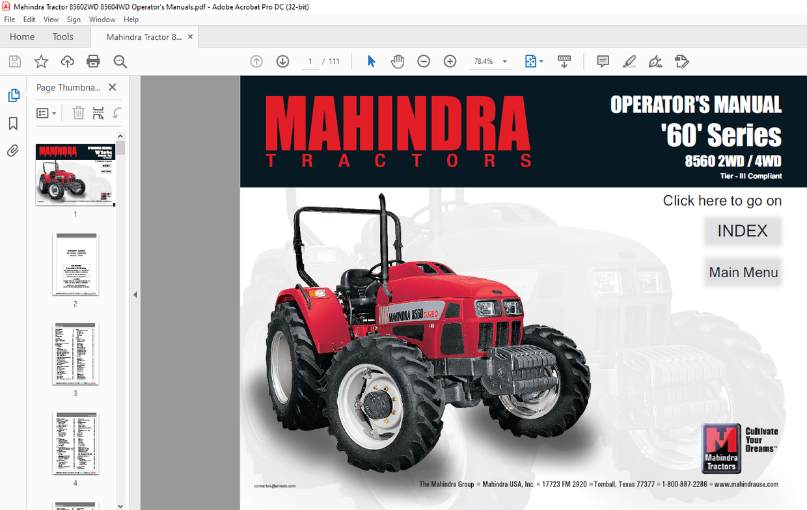Open Page Thumbnails sidebar icon
The width and height of the screenshot is (807, 510).
[x=13, y=96]
